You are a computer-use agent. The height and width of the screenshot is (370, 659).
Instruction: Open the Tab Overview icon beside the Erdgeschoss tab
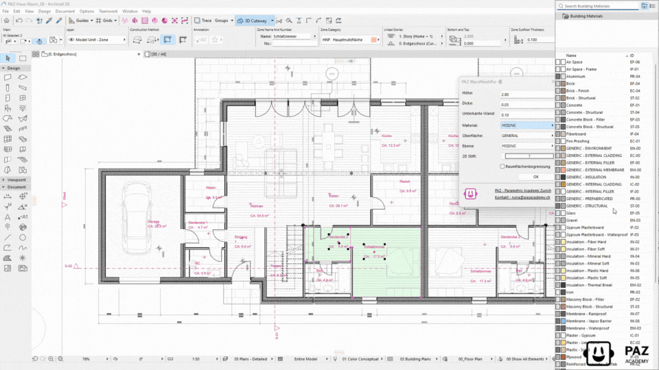pos(36,54)
